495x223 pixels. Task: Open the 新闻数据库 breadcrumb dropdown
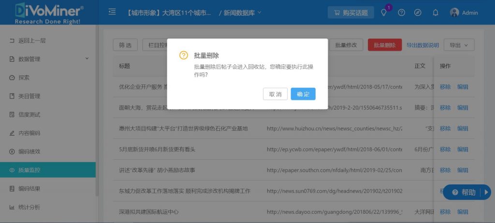(242, 13)
